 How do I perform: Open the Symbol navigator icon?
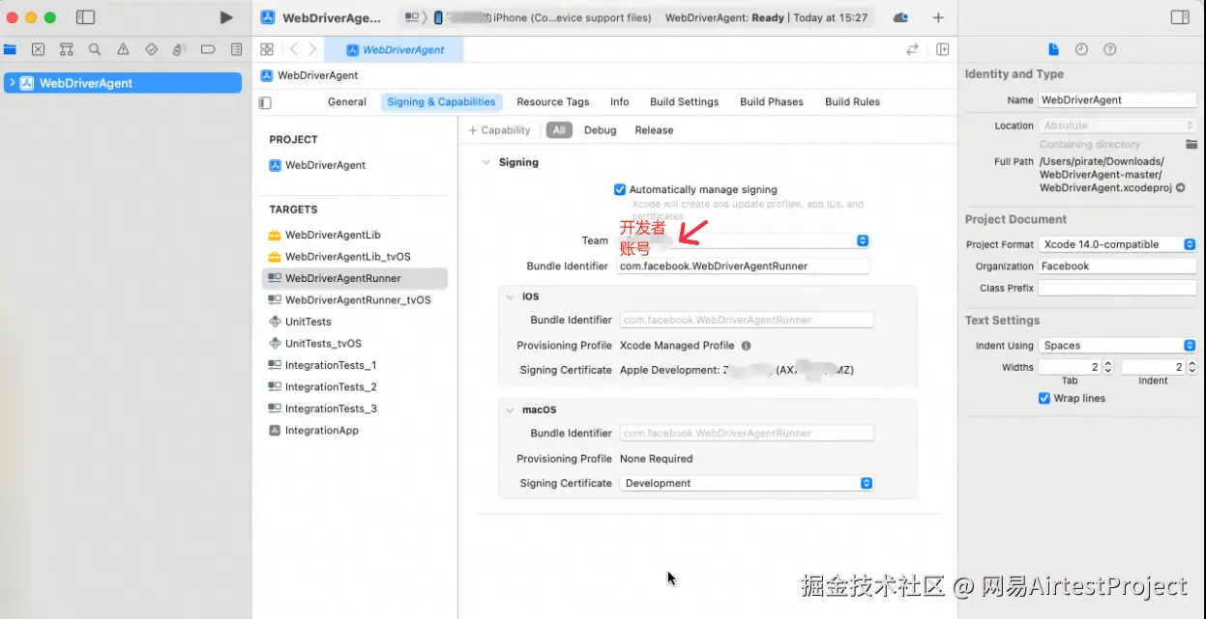click(x=66, y=49)
